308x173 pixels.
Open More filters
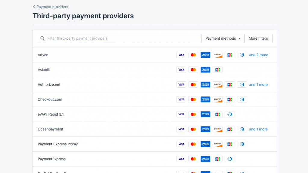point(258,38)
